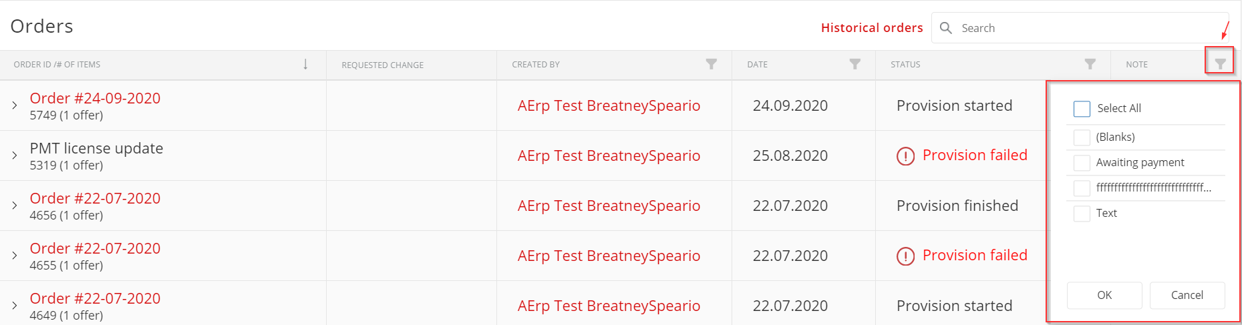Expand the PMT license update row
Screen dimensions: 1242x325
15,155
